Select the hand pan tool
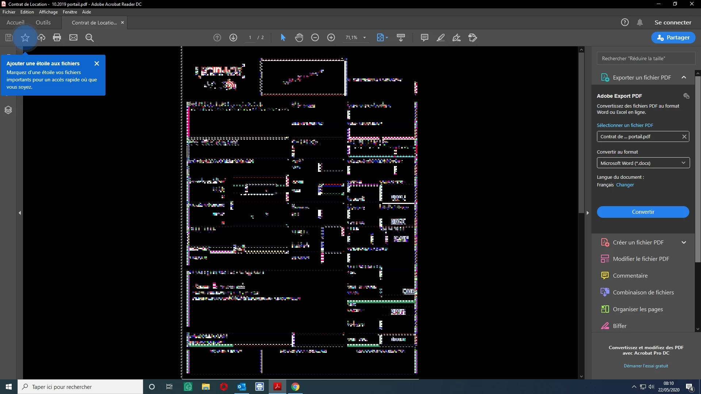The height and width of the screenshot is (394, 701). pyautogui.click(x=299, y=38)
